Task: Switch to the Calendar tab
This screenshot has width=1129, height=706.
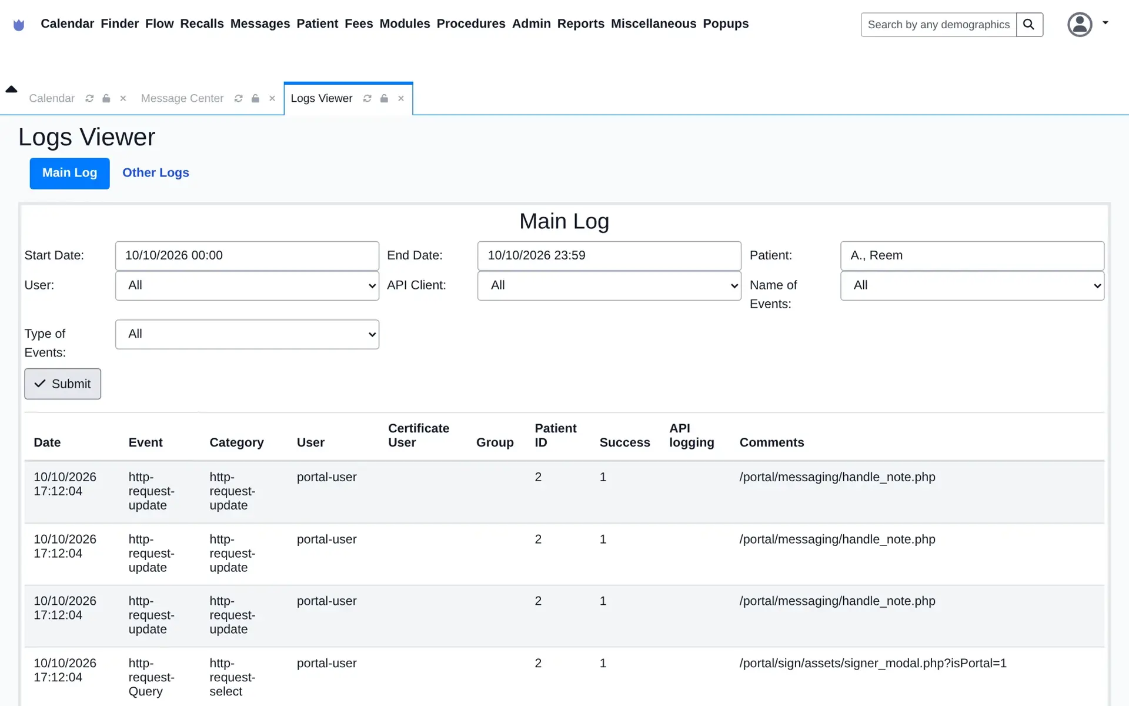Action: click(52, 98)
